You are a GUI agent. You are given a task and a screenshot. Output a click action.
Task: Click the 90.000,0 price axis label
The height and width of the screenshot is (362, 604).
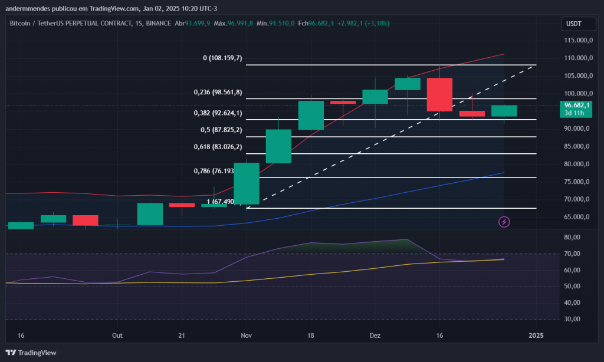pyautogui.click(x=577, y=129)
